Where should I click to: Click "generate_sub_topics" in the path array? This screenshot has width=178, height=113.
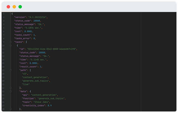click(35, 81)
